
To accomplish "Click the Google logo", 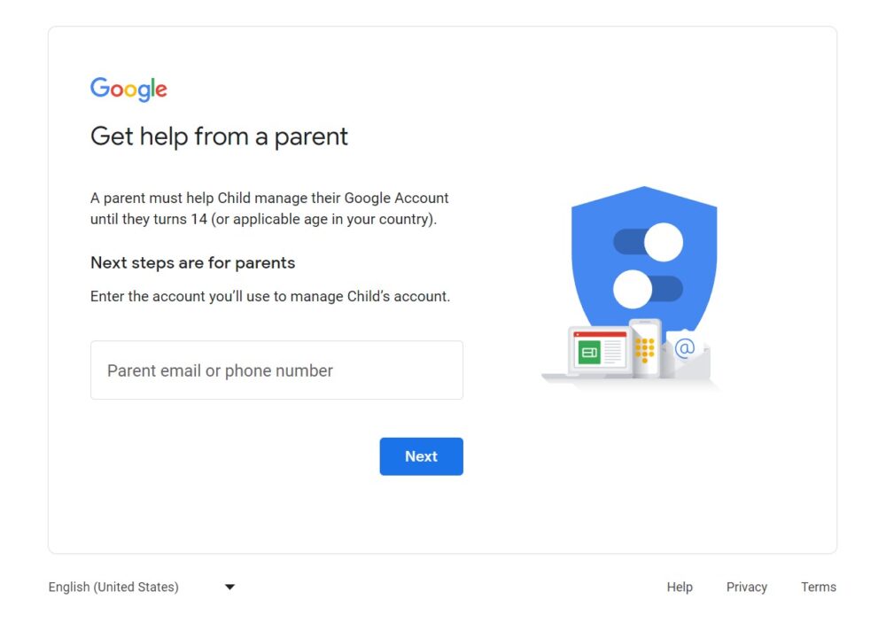I will 128,89.
